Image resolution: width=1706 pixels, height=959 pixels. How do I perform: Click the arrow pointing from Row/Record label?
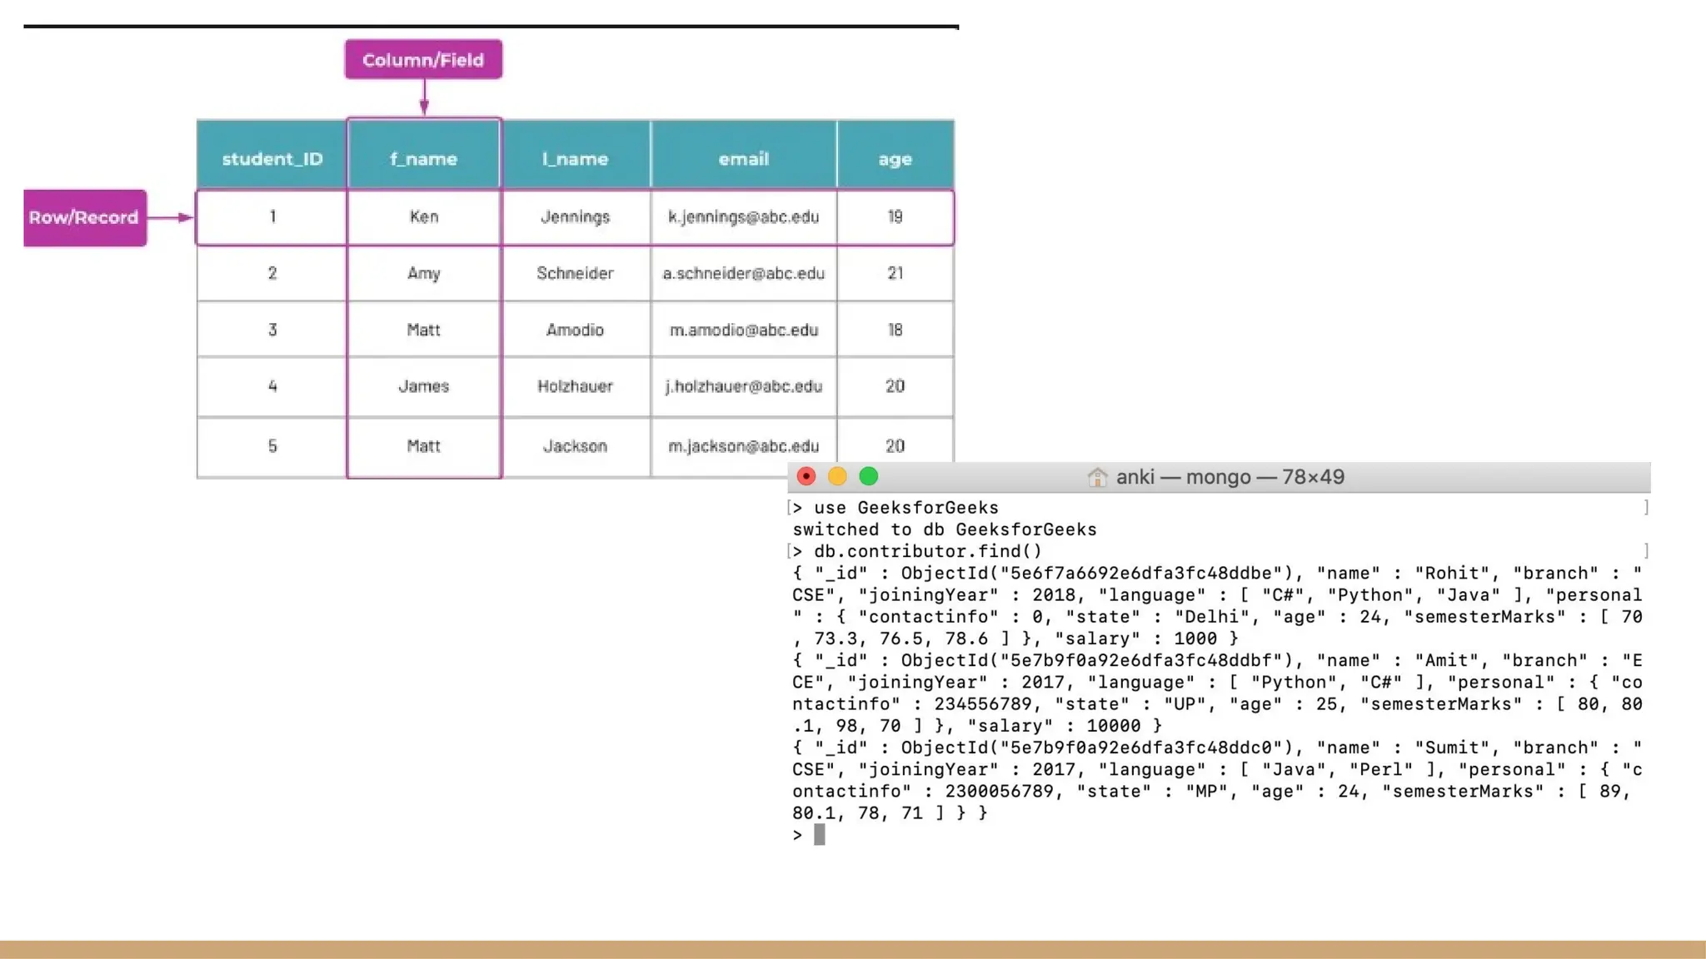[172, 217]
